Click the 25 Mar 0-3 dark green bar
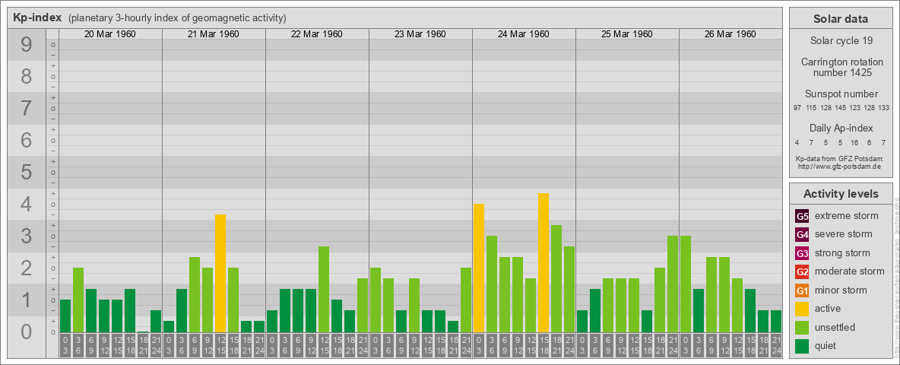Viewport: 900px width, 365px height. [x=582, y=322]
